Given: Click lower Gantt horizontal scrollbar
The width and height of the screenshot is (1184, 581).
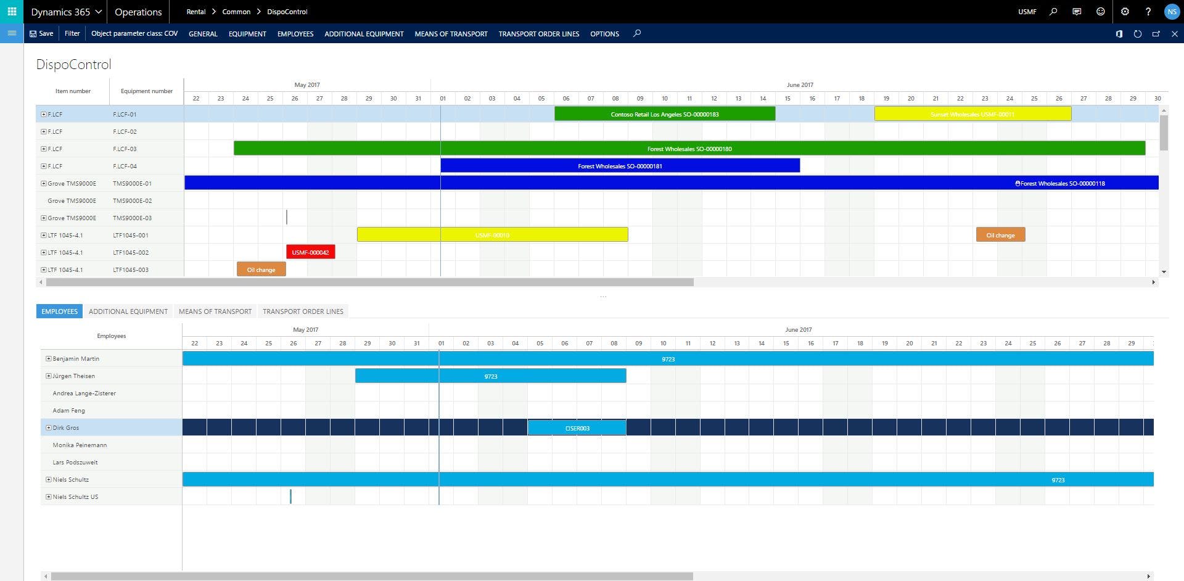Looking at the screenshot, I should [372, 576].
